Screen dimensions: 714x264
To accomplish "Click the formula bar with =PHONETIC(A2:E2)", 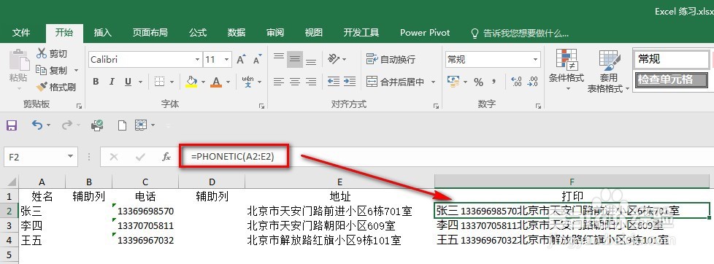I will click(x=446, y=157).
